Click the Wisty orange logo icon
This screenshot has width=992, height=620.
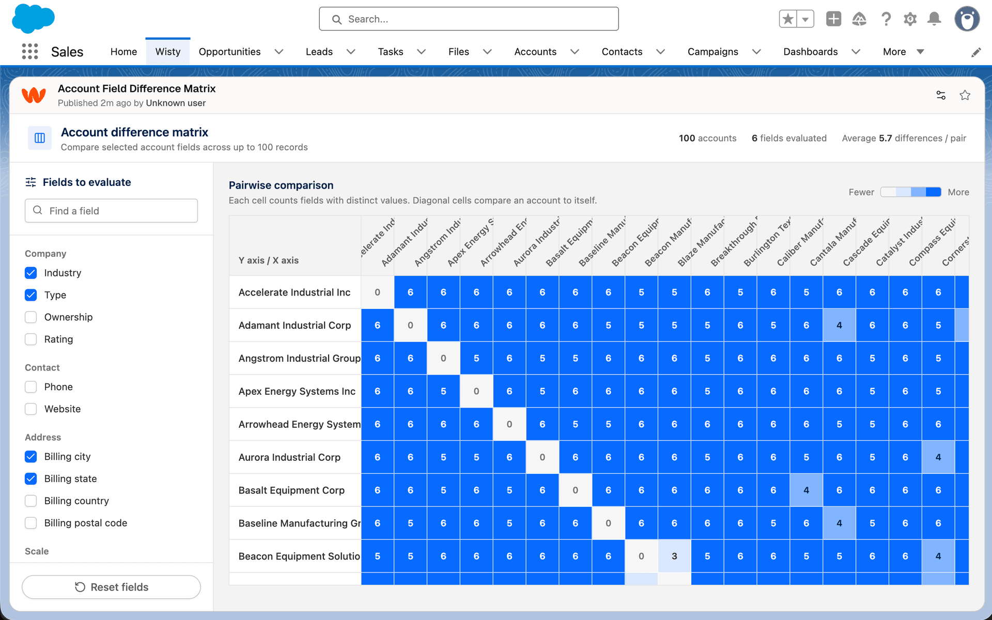coord(34,96)
